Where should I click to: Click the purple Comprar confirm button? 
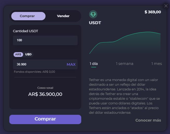[45, 119]
